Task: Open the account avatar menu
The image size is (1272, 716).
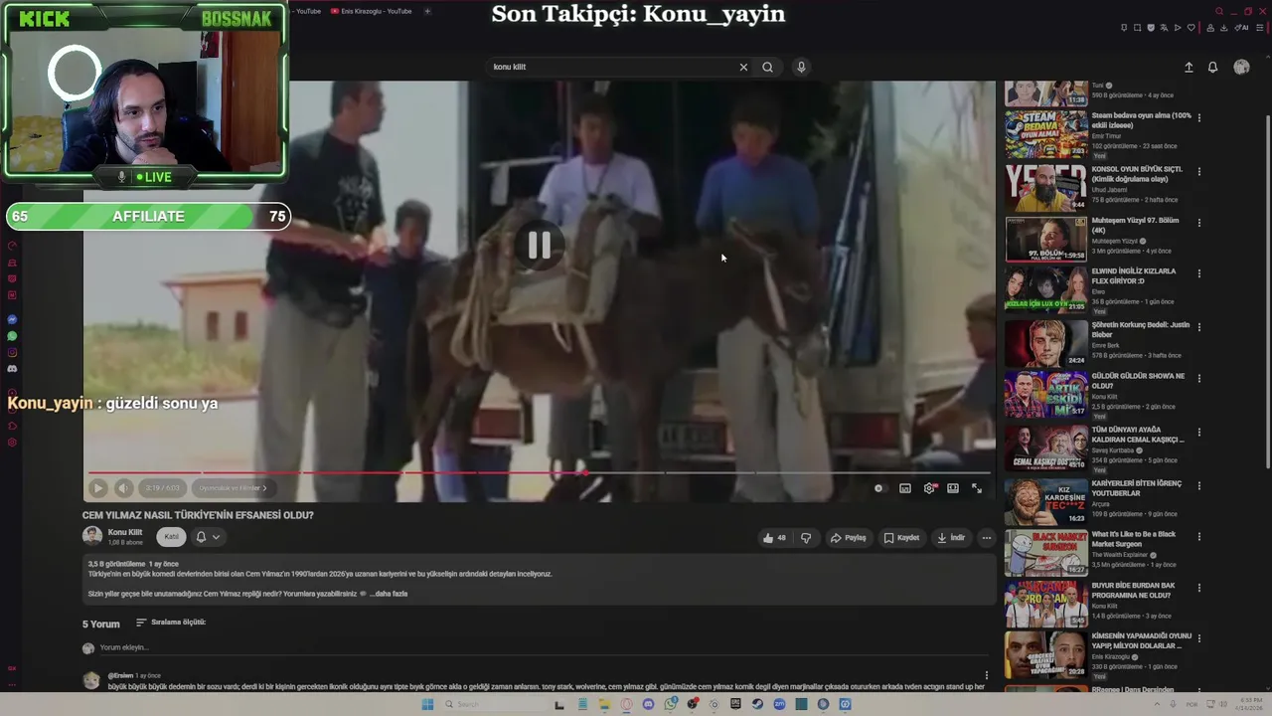Action: tap(1241, 67)
